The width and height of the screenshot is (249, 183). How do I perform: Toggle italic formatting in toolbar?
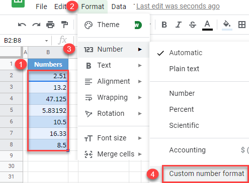[x=179, y=25]
